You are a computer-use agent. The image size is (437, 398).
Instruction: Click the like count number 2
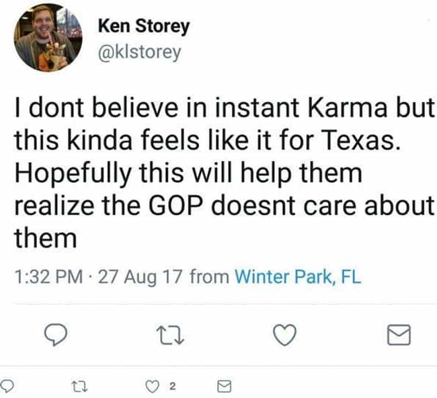173,387
